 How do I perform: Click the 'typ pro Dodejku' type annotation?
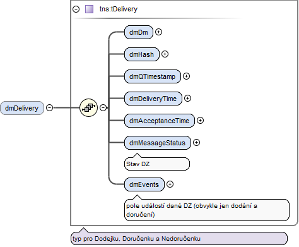click(x=179, y=239)
